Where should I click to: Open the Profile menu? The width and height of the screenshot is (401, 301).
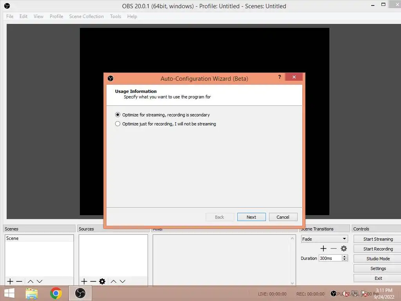click(x=56, y=16)
